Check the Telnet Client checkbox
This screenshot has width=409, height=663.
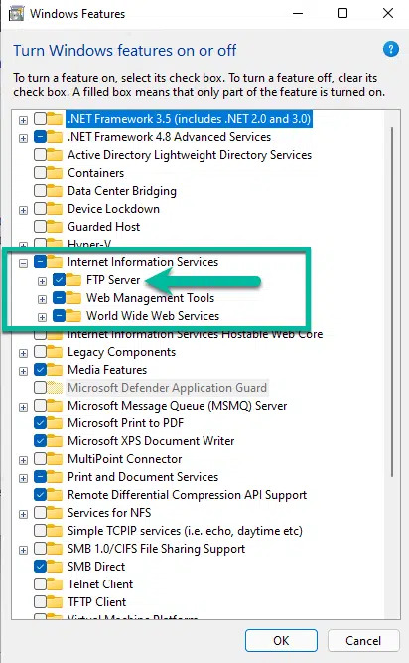click(x=40, y=583)
